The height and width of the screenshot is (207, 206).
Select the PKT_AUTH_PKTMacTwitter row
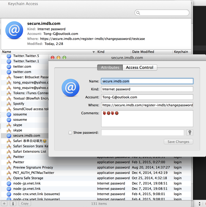(96, 173)
